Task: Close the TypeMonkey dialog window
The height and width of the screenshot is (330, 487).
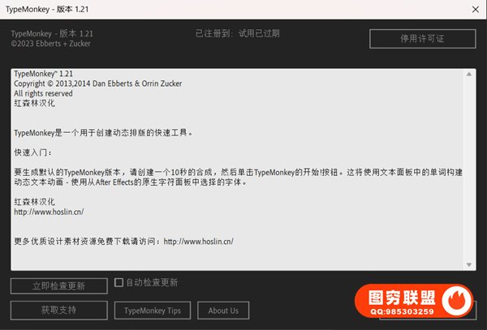Action: 473,11
